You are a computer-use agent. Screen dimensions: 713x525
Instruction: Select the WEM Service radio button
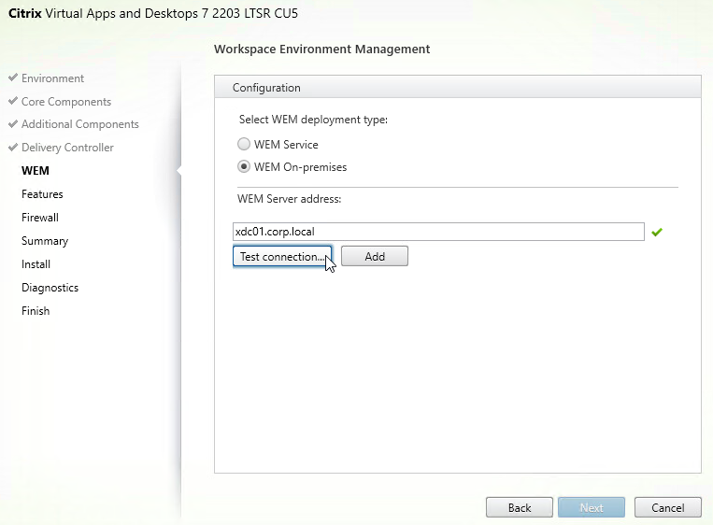[x=244, y=144]
